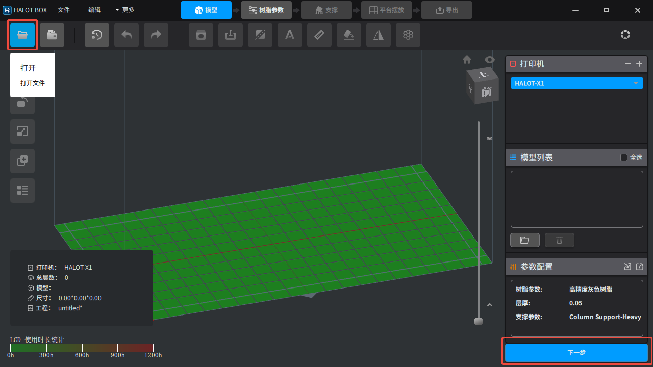Click the down arrow near layer slider top

(x=490, y=138)
